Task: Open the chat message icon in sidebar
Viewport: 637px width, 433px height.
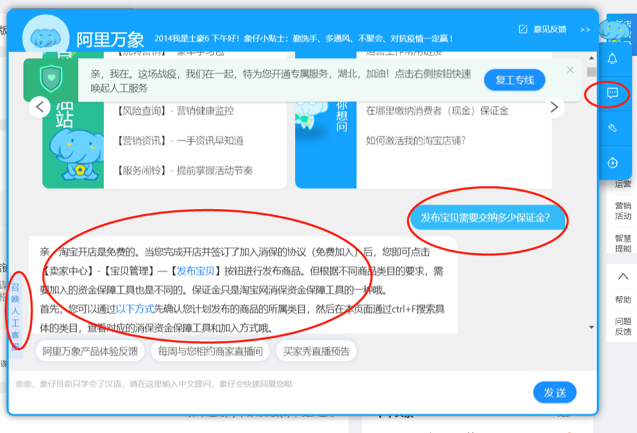Action: click(x=612, y=93)
